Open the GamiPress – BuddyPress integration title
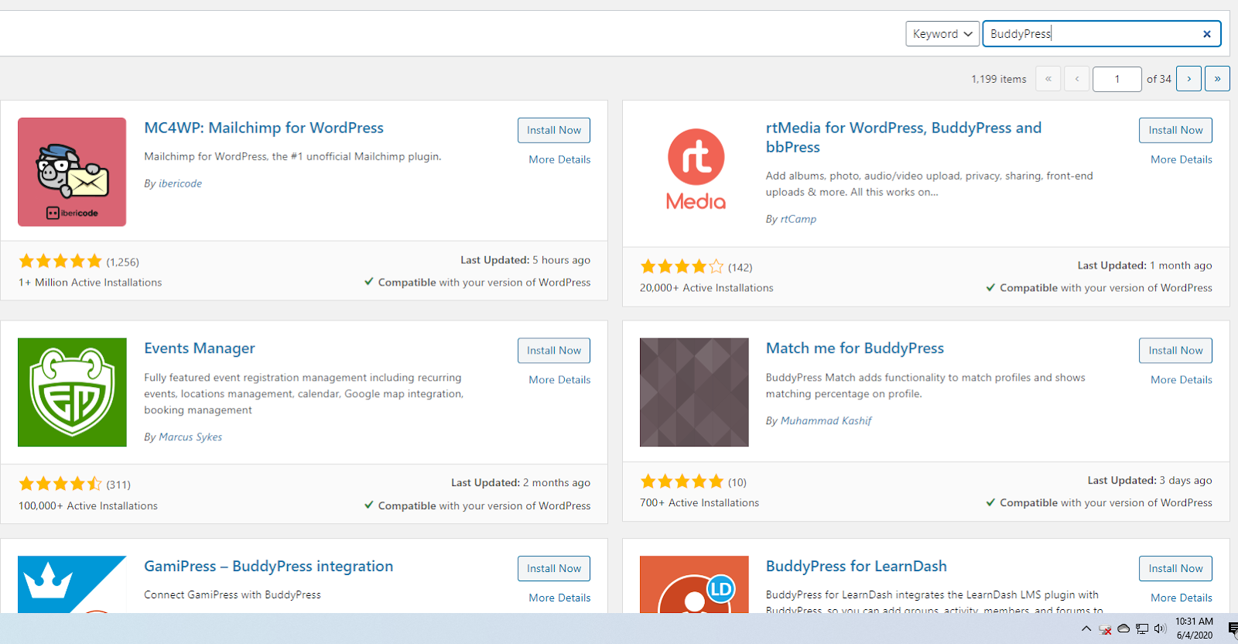1238x644 pixels. [x=268, y=566]
